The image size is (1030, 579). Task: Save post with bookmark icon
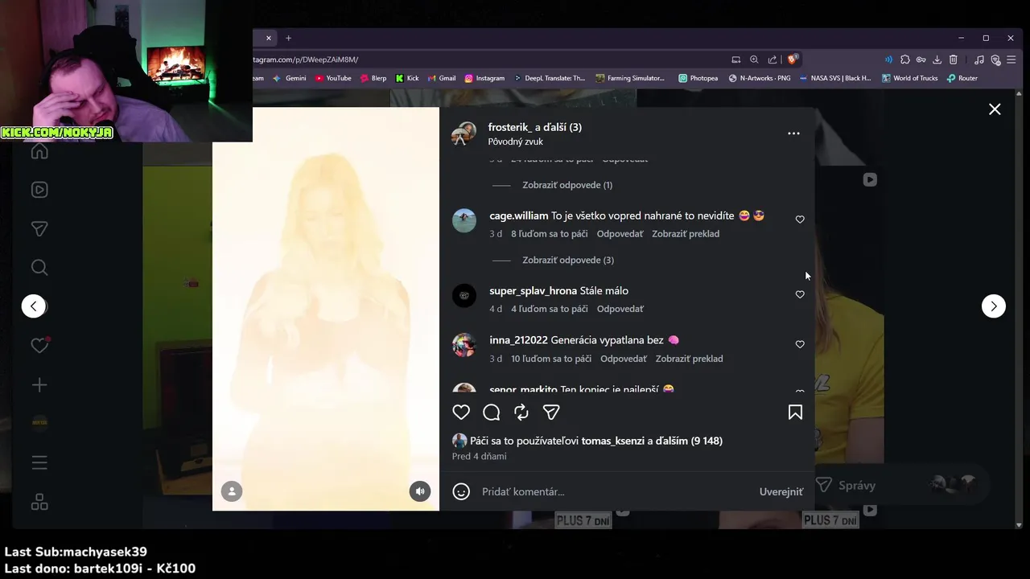pyautogui.click(x=795, y=412)
